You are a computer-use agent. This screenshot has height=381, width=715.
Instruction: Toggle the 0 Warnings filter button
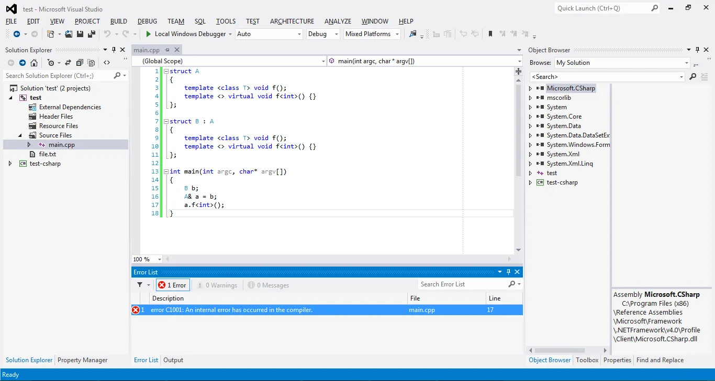pyautogui.click(x=216, y=285)
